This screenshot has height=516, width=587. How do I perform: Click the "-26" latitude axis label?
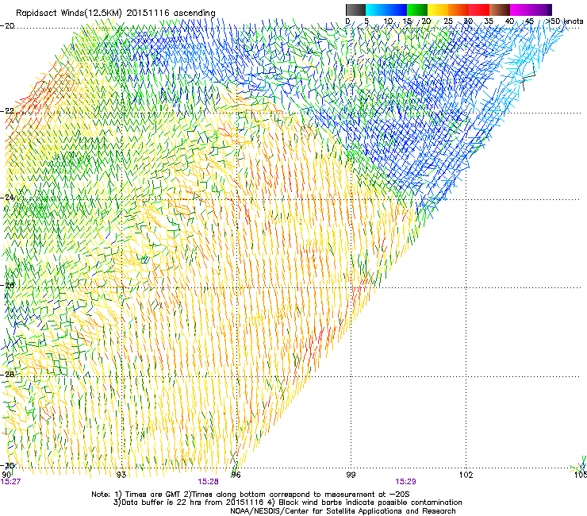pyautogui.click(x=7, y=285)
